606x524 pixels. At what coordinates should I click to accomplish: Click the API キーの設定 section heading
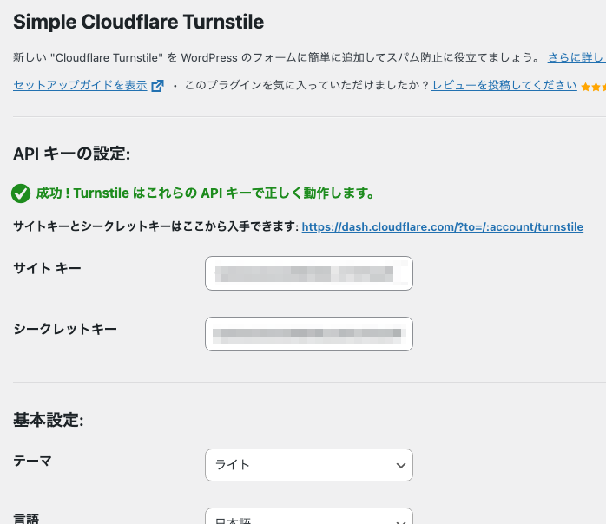(71, 154)
